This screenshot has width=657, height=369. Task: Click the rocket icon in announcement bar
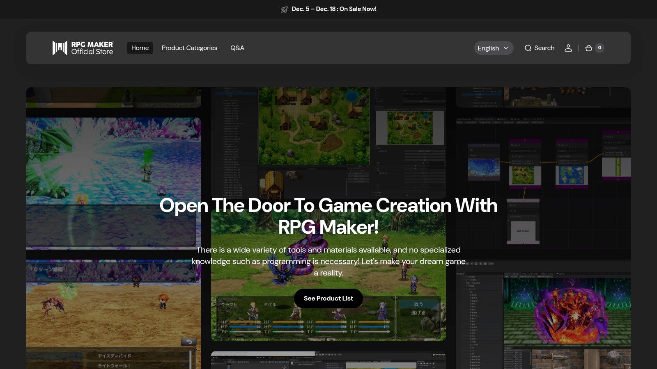[x=284, y=9]
